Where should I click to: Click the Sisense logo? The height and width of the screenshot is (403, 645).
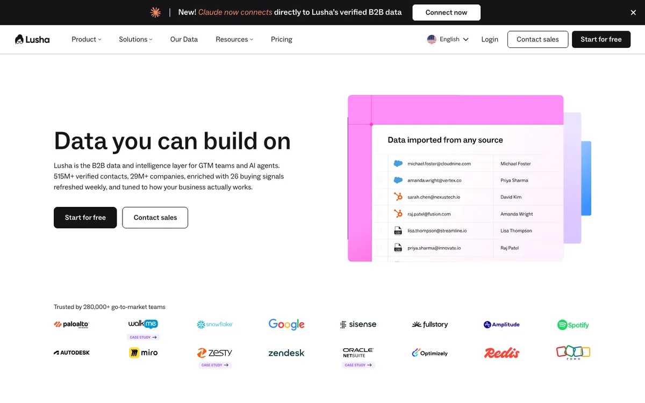click(358, 325)
